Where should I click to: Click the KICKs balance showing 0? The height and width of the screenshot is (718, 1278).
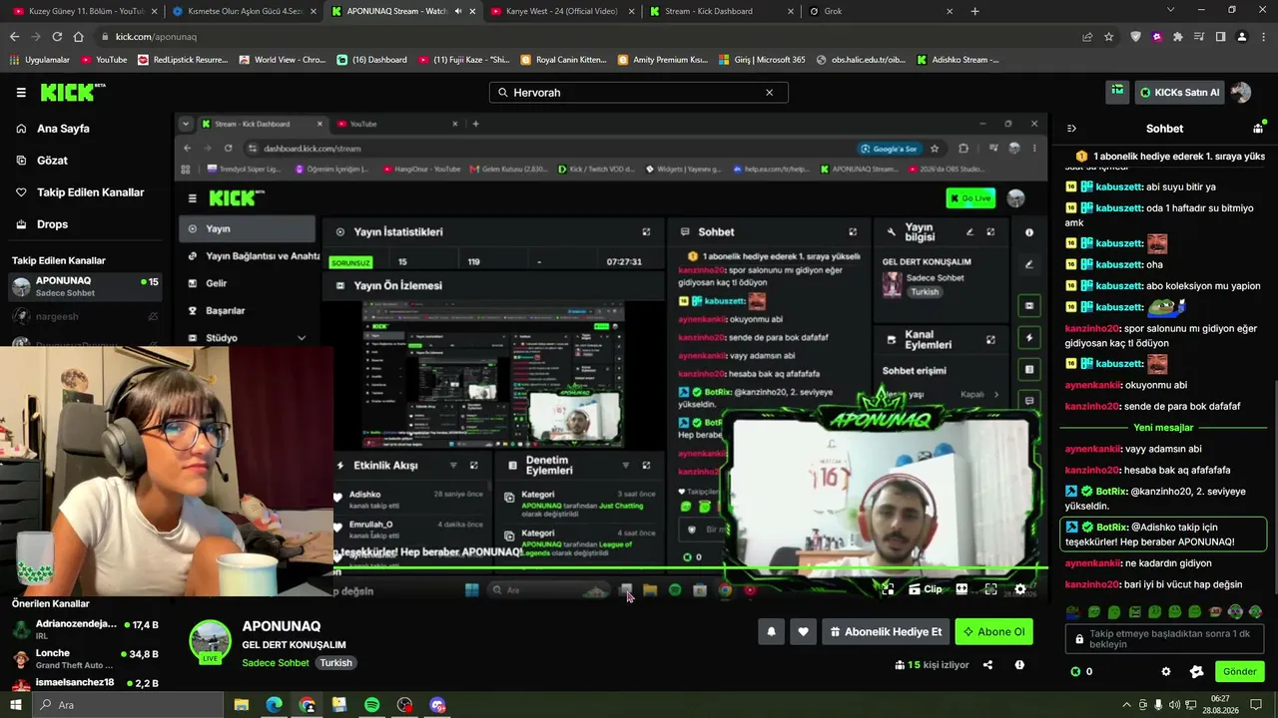1081,671
